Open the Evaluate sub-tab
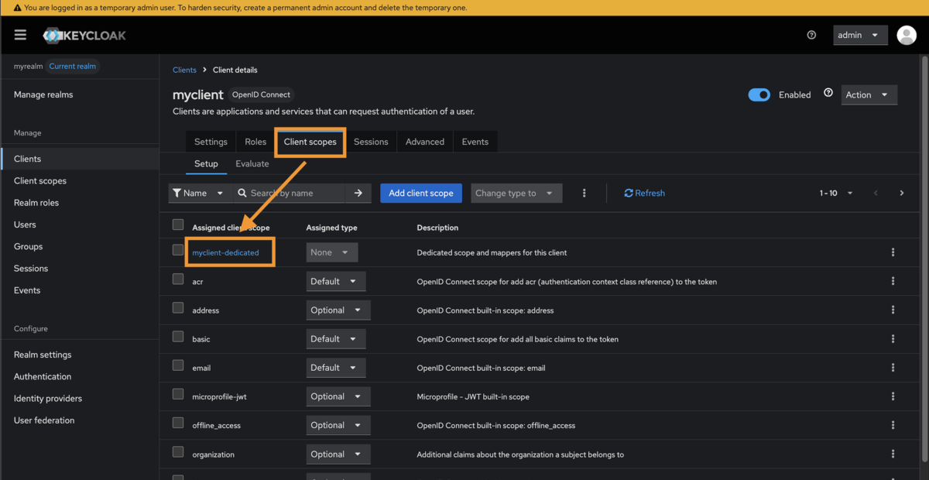 tap(252, 163)
